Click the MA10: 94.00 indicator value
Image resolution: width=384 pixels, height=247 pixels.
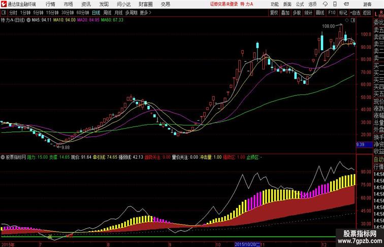click(x=65, y=20)
